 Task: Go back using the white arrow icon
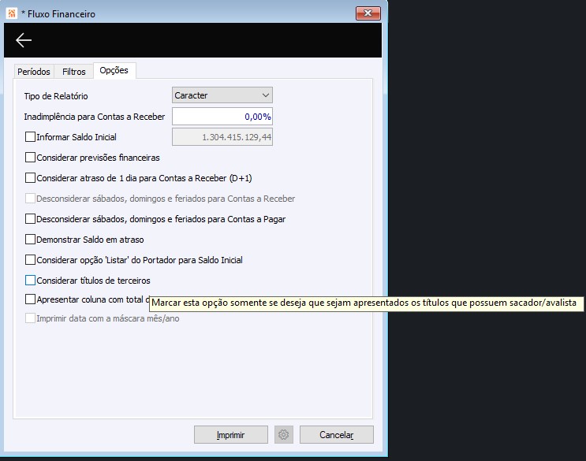tap(24, 40)
